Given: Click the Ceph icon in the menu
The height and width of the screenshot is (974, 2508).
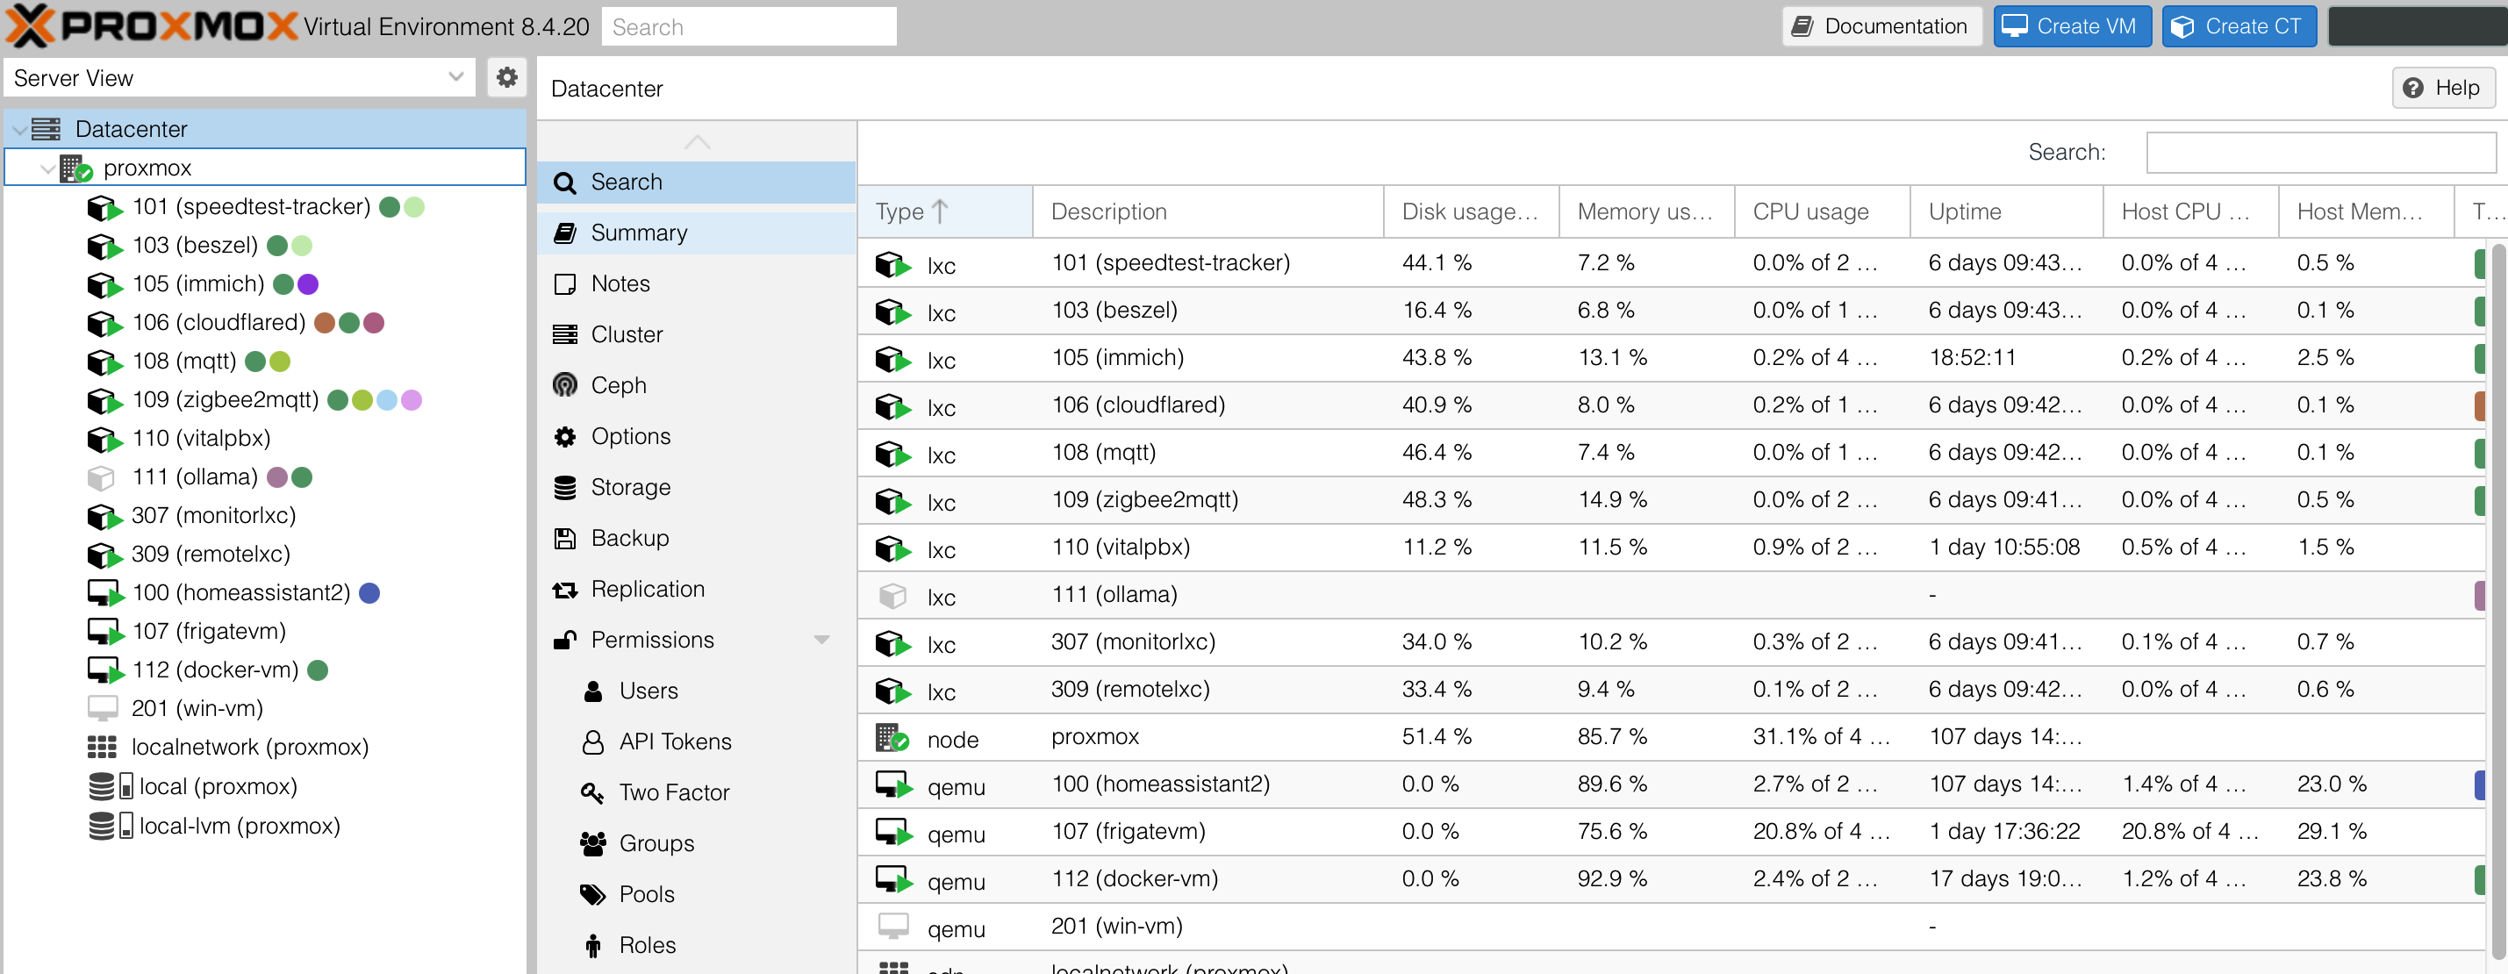Looking at the screenshot, I should point(564,384).
